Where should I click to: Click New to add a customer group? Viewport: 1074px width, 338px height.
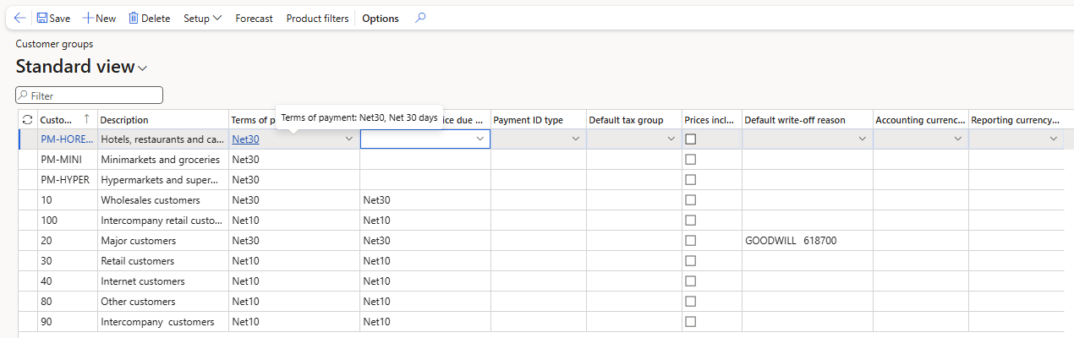click(x=99, y=18)
